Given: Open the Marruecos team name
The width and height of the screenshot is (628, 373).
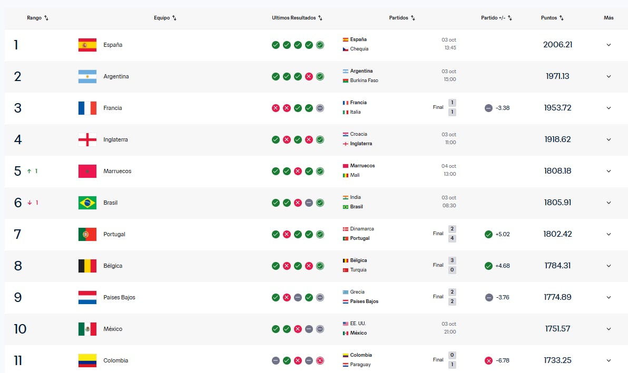Looking at the screenshot, I should tap(117, 171).
